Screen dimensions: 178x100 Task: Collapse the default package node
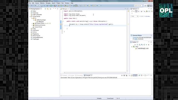click(34, 20)
